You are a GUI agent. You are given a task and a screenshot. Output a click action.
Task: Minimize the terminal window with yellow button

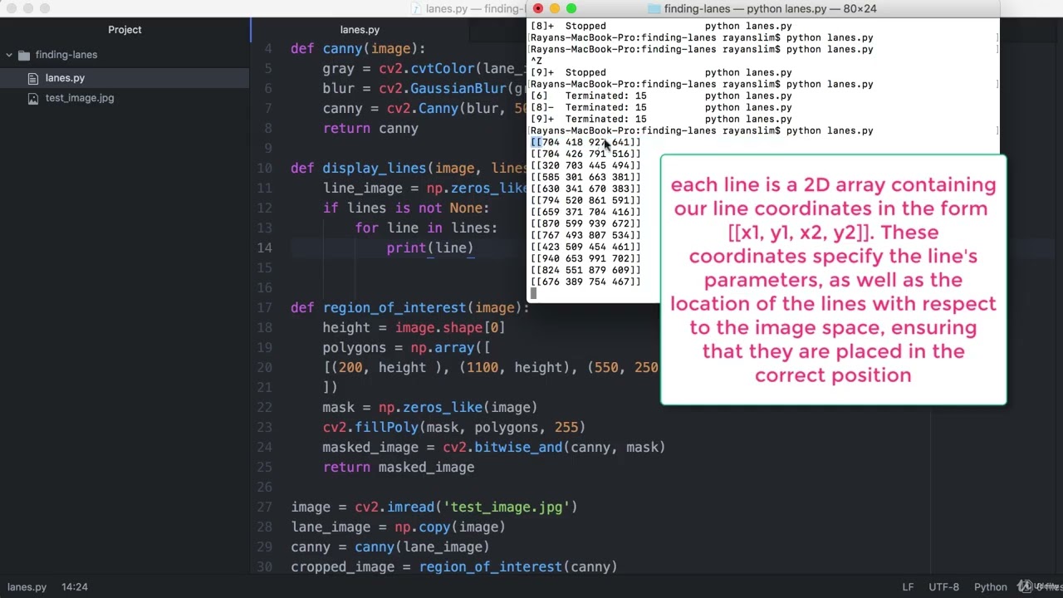(x=555, y=8)
